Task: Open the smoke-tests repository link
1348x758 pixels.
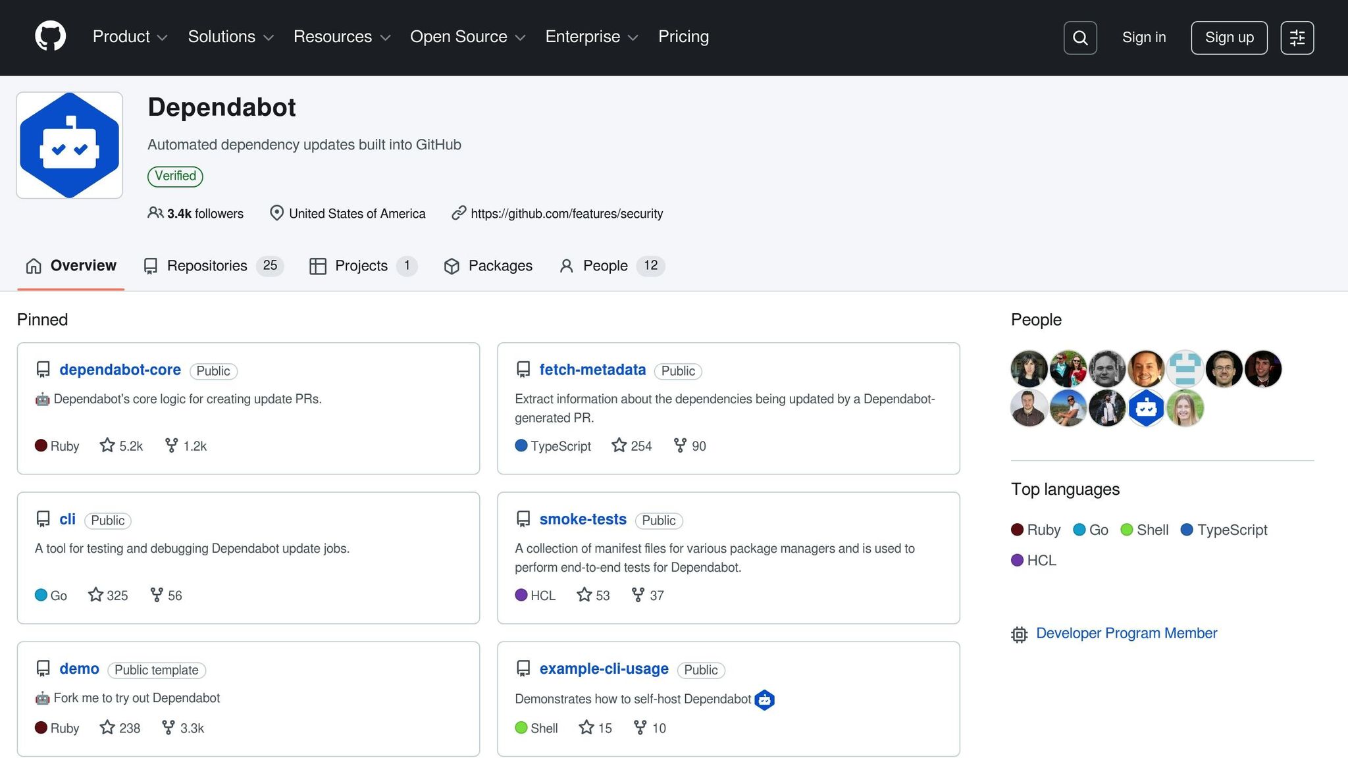Action: coord(583,519)
